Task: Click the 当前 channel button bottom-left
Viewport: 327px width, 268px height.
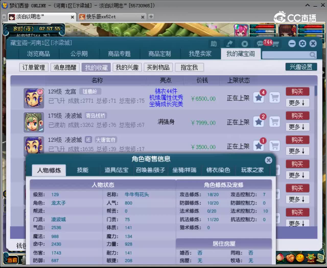Action: [x=12, y=260]
